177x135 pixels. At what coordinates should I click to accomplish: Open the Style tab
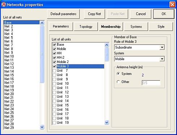click(x=161, y=26)
